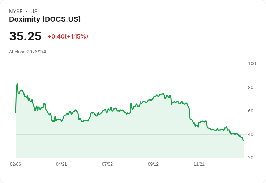266x183 pixels.
Task: Click the 35.25 current price
Action: 25,36
